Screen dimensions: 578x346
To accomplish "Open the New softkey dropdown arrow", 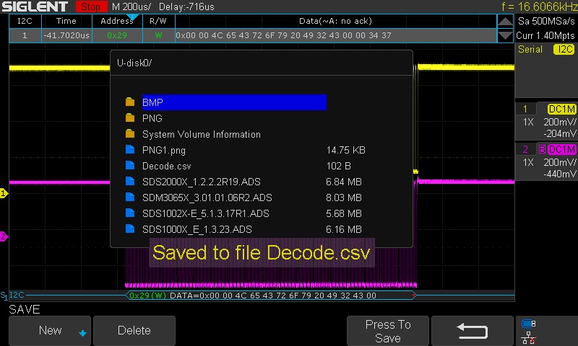I will [x=82, y=333].
